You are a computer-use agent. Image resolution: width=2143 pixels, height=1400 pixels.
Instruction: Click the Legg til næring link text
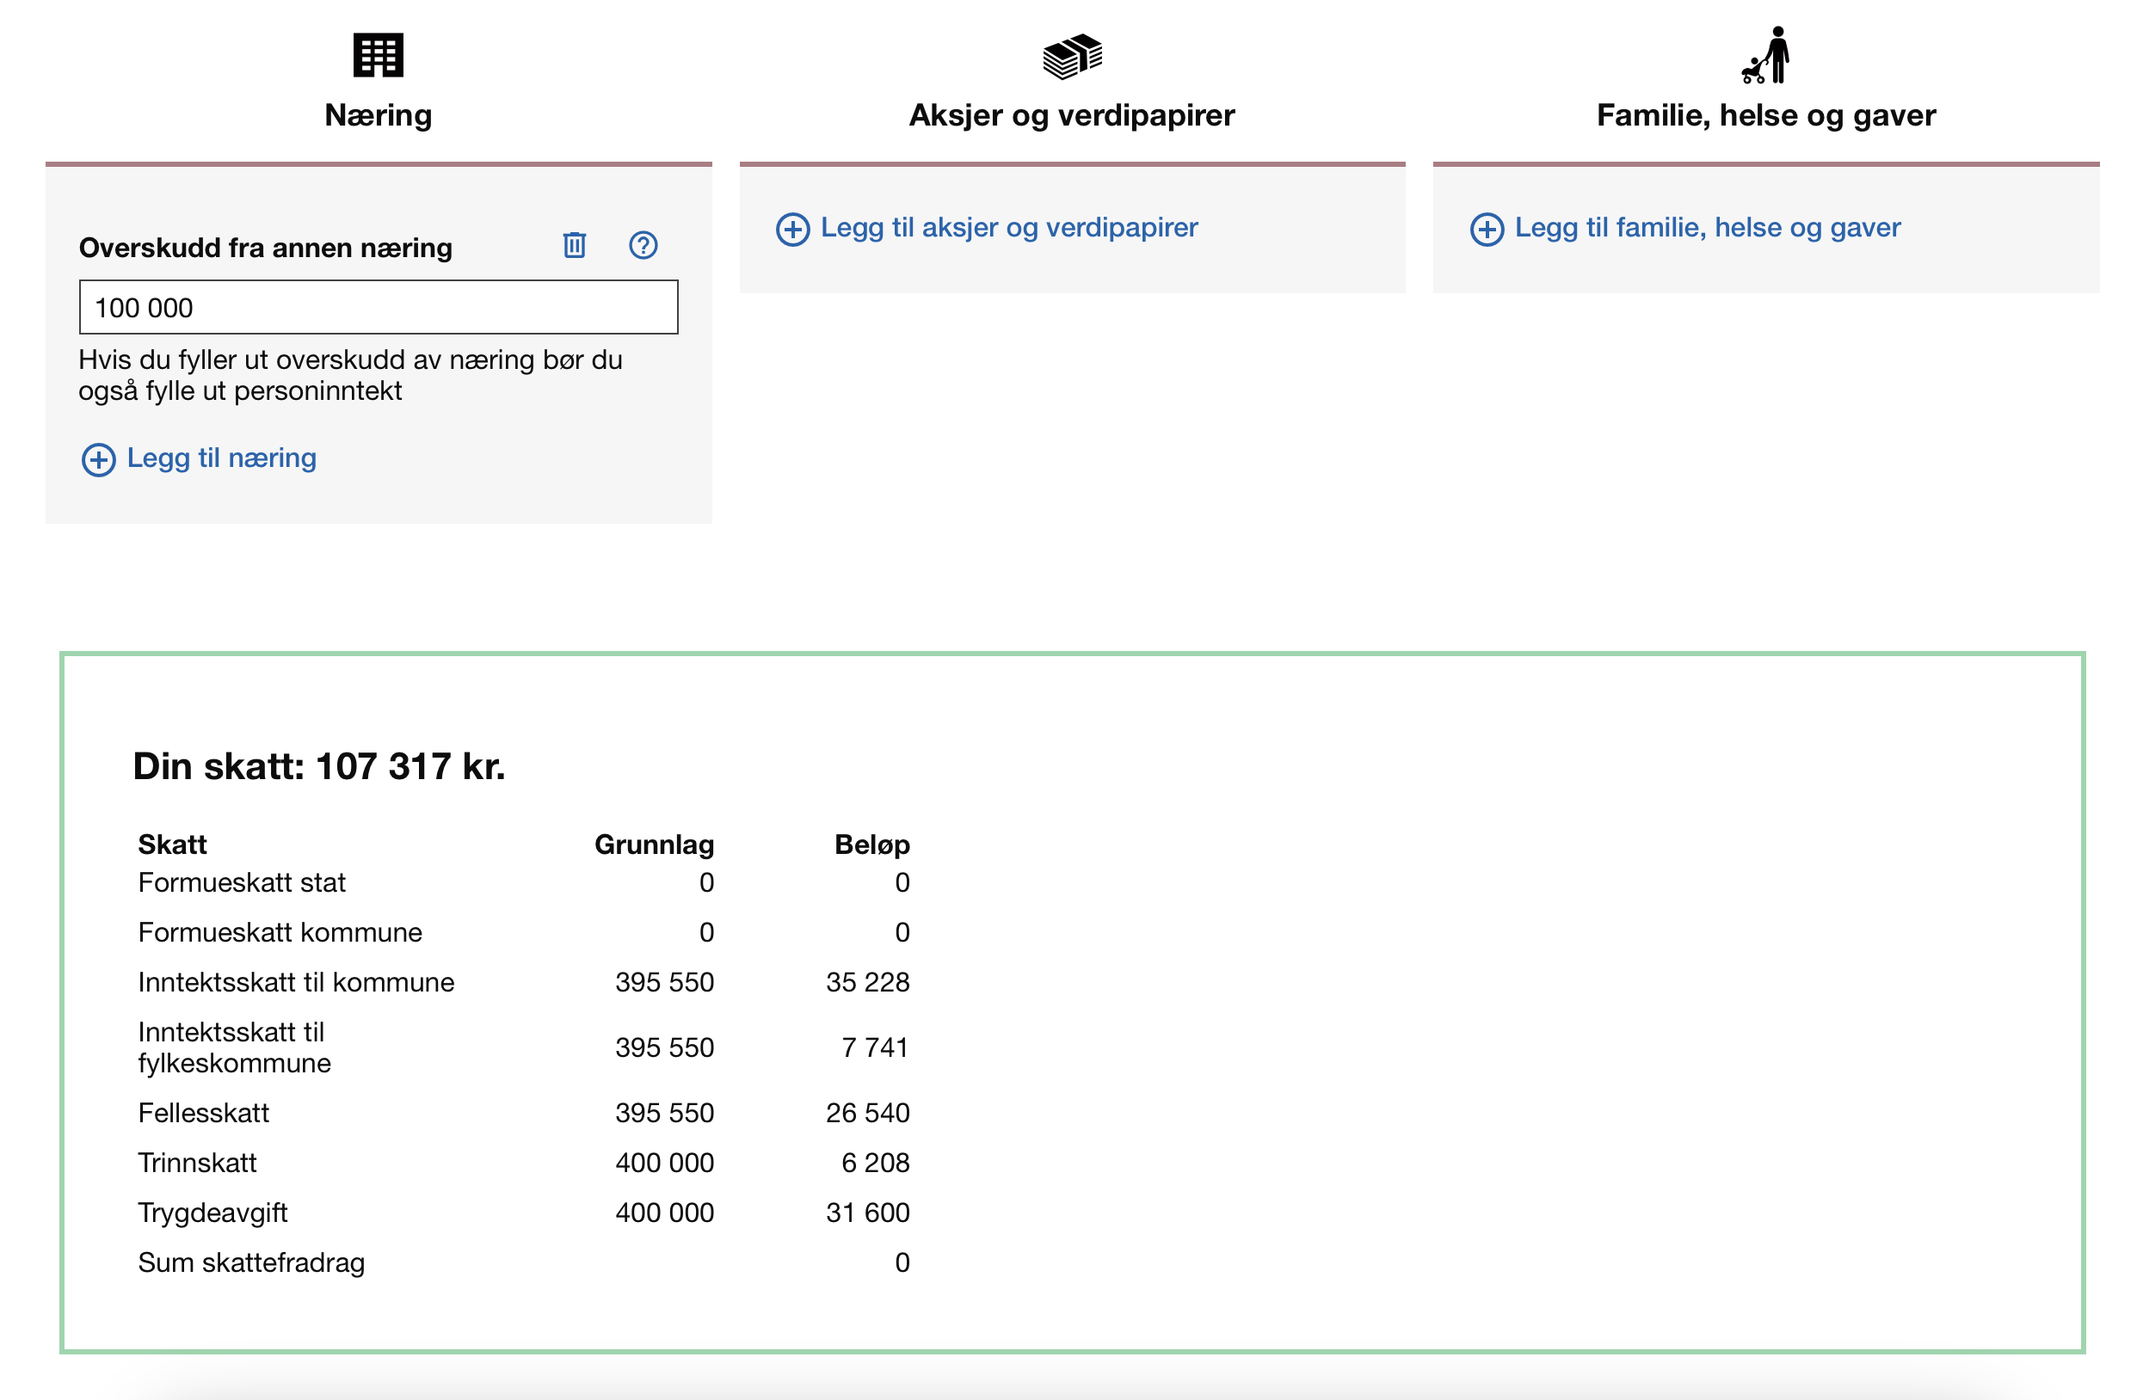pyautogui.click(x=221, y=458)
